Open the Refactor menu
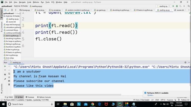This screenshot has width=191, height=107. (x=36, y=2)
